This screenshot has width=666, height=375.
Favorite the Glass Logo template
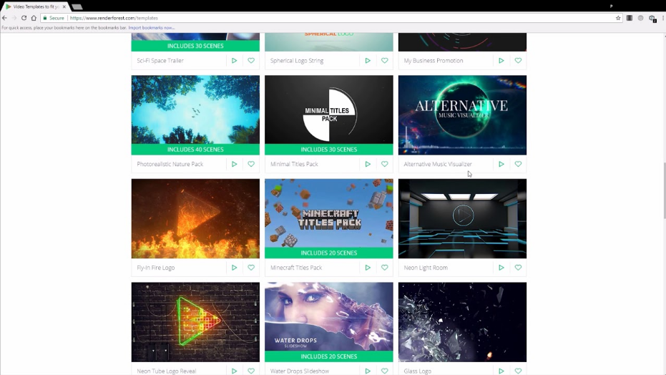click(518, 371)
